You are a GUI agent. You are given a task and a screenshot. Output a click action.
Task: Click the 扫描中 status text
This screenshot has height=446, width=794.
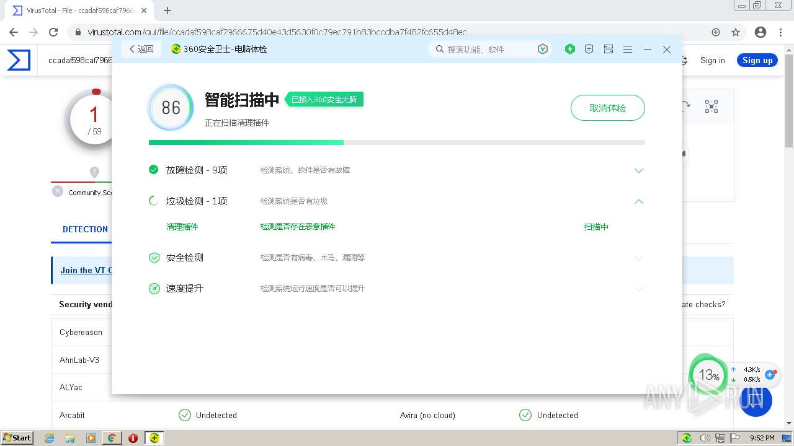pos(596,227)
